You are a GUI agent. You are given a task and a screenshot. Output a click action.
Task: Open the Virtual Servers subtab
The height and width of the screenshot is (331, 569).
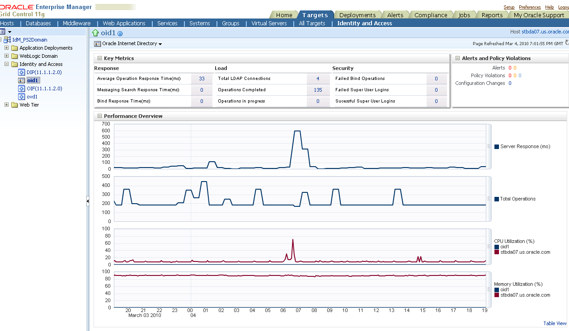coord(269,23)
